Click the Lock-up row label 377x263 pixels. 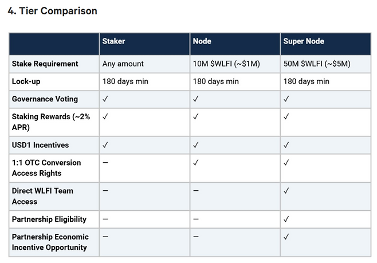tap(26, 81)
